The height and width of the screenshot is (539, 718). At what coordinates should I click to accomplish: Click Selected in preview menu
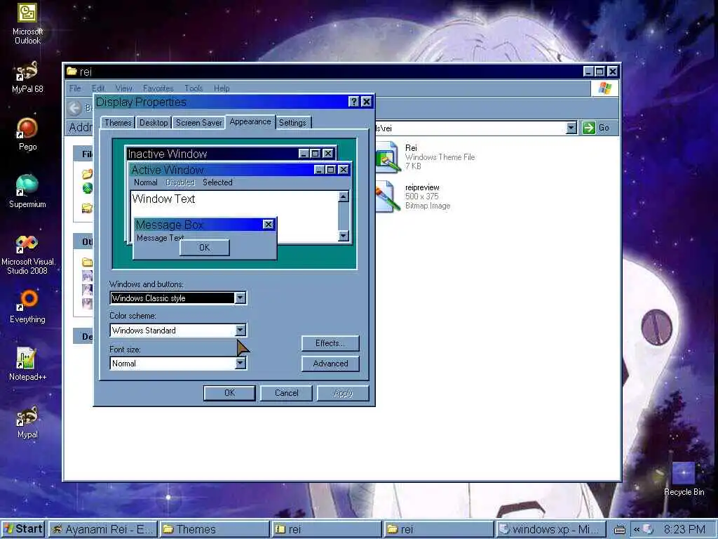tap(217, 182)
